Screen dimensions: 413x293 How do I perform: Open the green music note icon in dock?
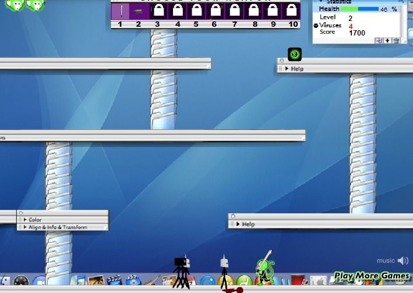245,281
